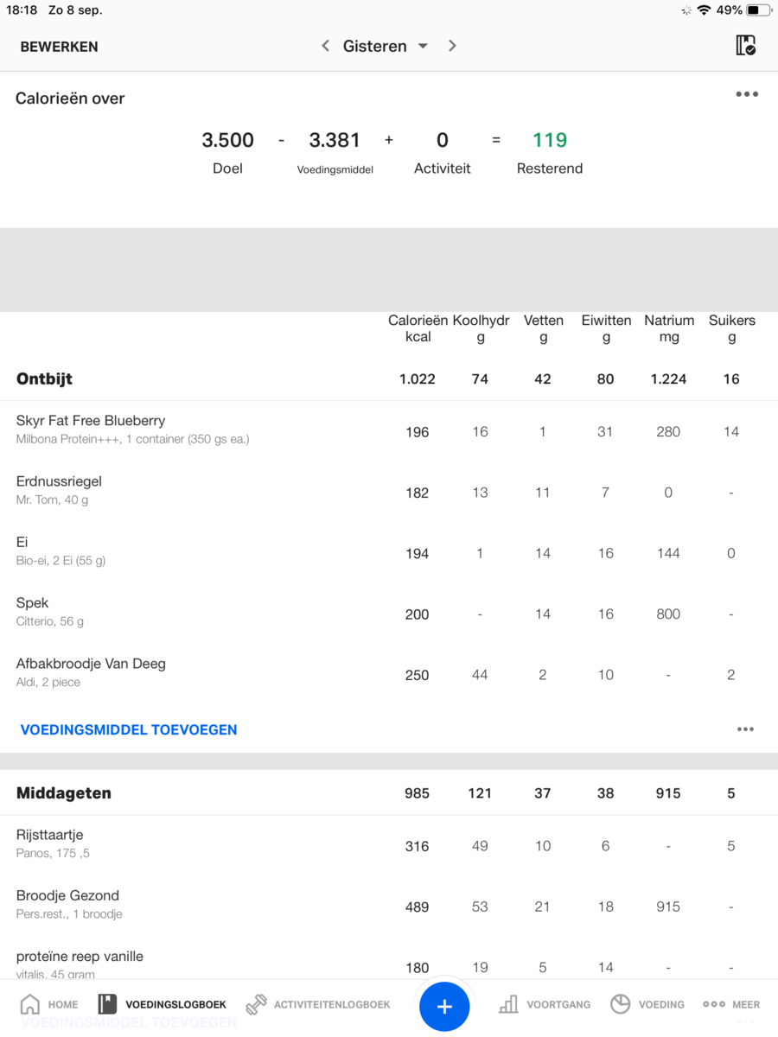Select the Spek Citterio entry

(50, 612)
